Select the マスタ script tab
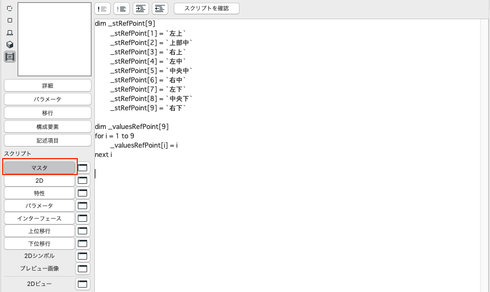Image resolution: width=490 pixels, height=292 pixels. coord(39,168)
